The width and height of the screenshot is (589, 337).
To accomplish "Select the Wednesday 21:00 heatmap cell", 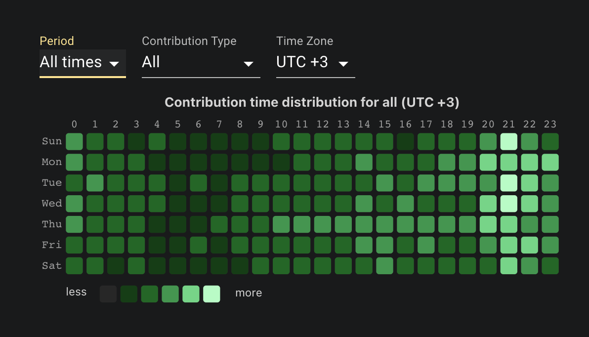I will [x=508, y=203].
